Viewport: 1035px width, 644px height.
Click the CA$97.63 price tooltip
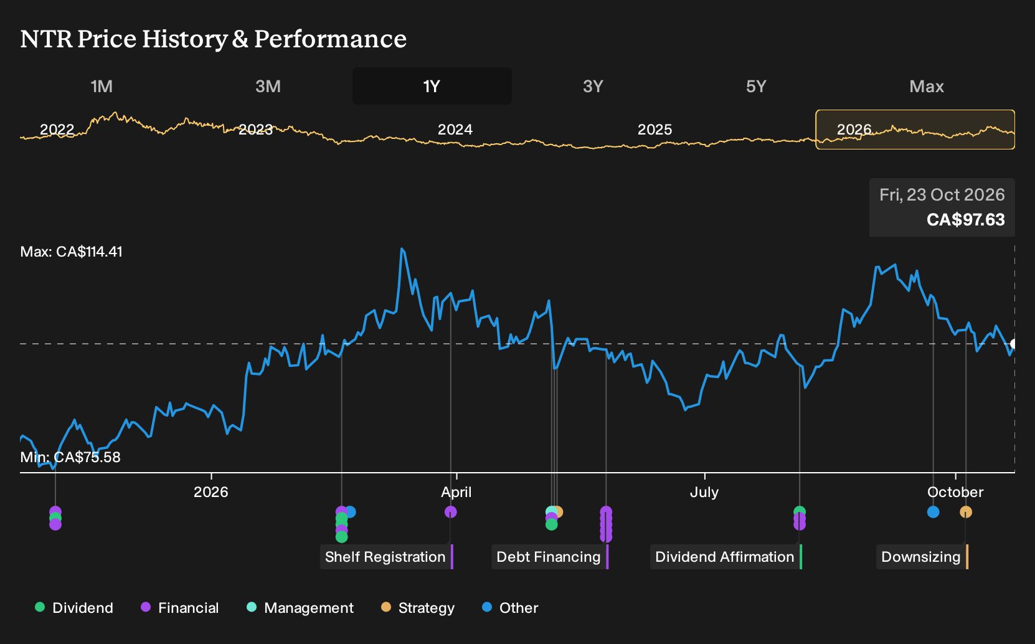pyautogui.click(x=942, y=207)
